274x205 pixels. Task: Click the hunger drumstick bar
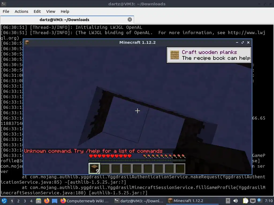click(x=164, y=156)
